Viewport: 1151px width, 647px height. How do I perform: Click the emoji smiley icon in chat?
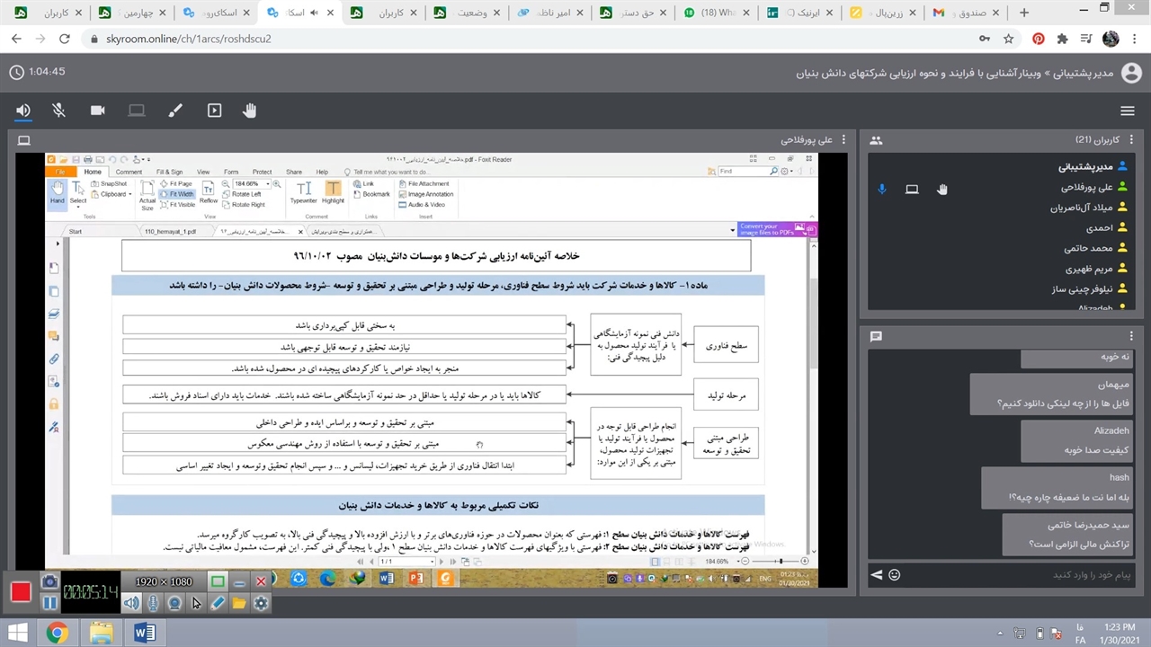[x=895, y=575]
